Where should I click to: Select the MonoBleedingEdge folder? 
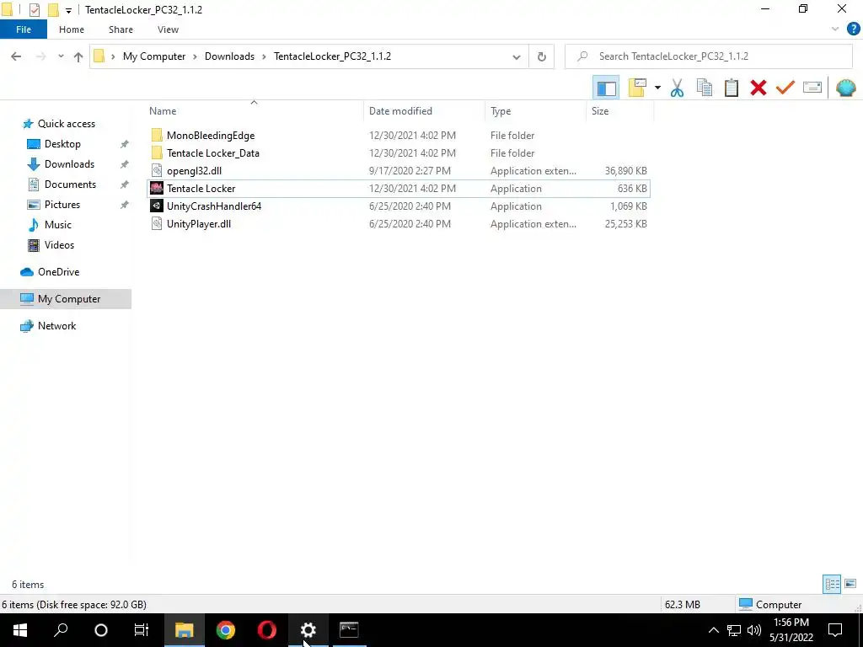210,136
